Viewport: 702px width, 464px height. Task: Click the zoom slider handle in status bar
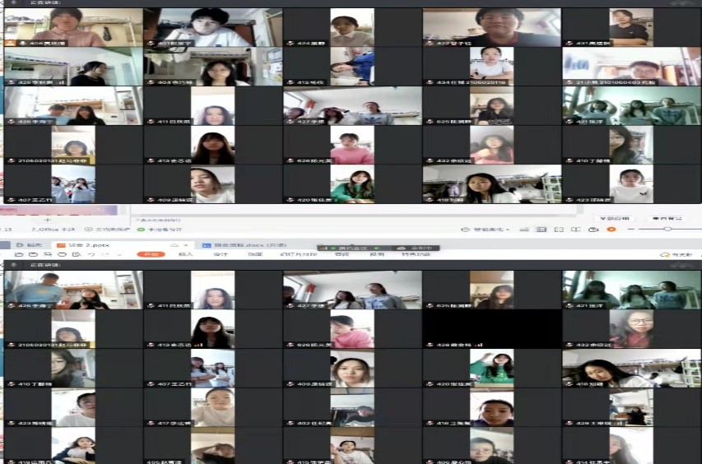click(x=667, y=230)
